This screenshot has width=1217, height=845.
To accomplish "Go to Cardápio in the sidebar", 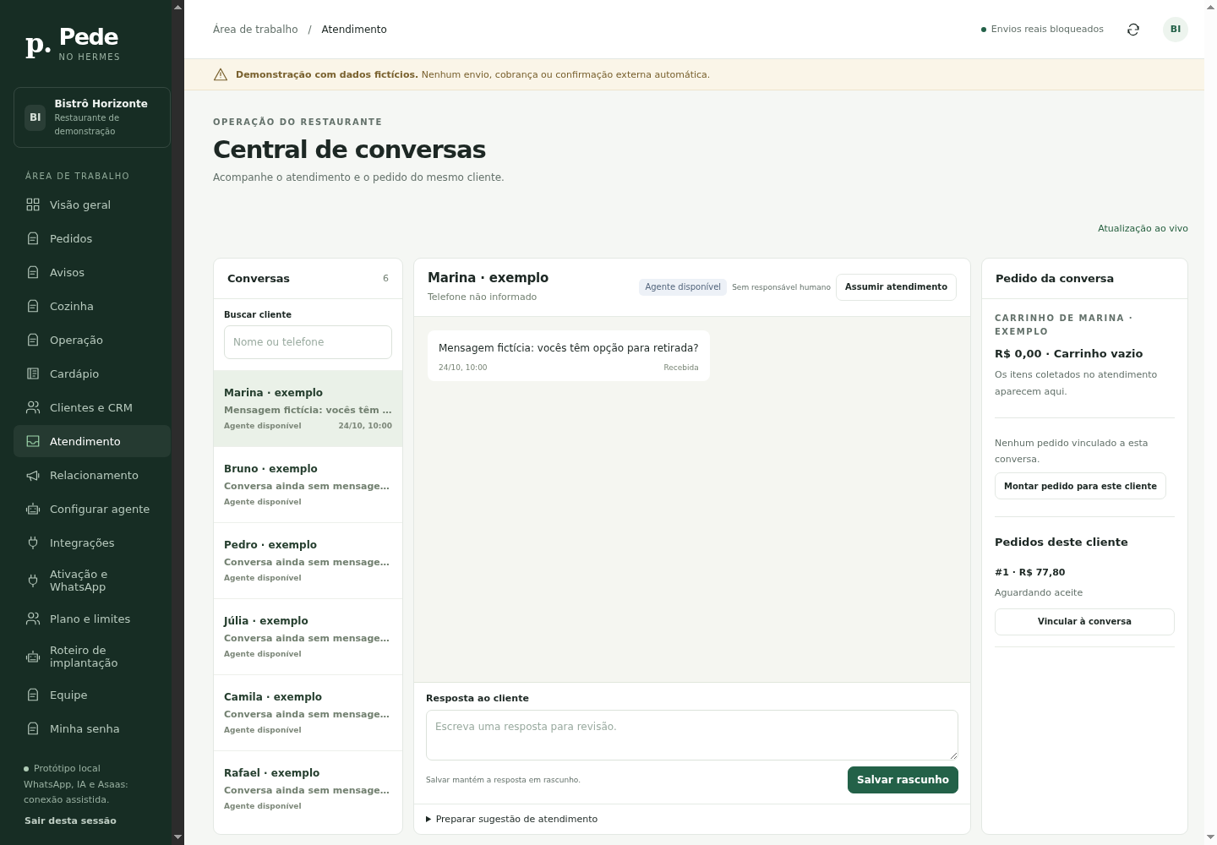I will (x=92, y=373).
